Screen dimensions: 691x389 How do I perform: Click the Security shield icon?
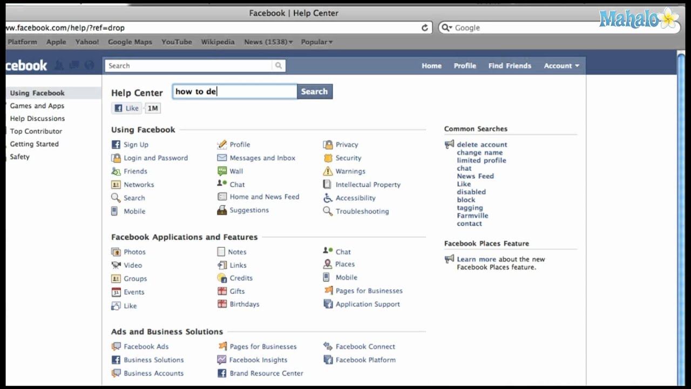[x=328, y=158]
